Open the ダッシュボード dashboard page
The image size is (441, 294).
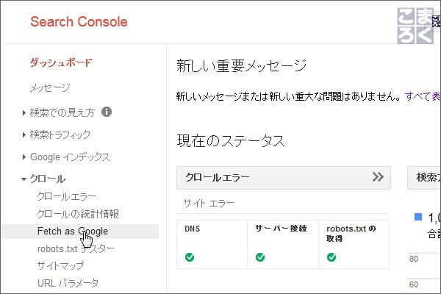(61, 62)
